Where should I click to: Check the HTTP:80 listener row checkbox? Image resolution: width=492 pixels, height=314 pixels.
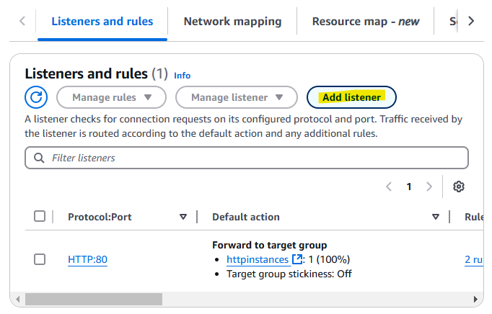tap(40, 259)
